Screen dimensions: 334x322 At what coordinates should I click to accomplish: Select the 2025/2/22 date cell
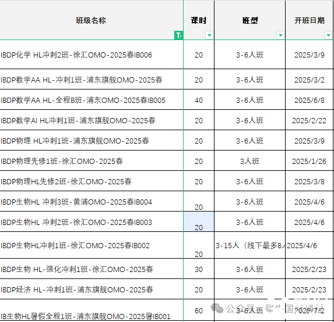pos(310,120)
